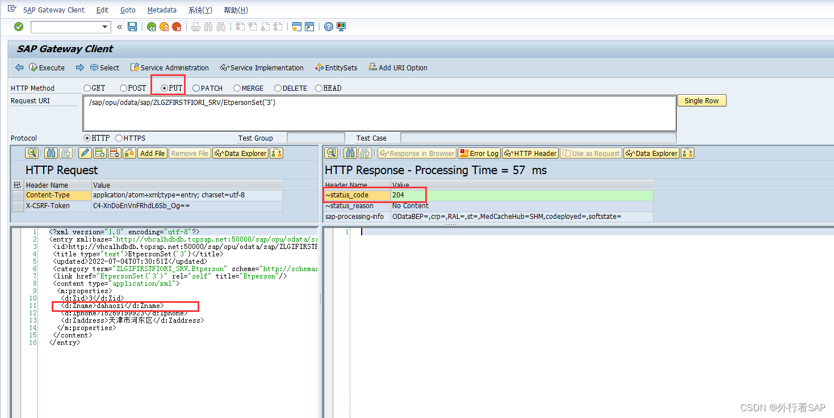Click the HTTP Header button
834x418 pixels.
[530, 153]
